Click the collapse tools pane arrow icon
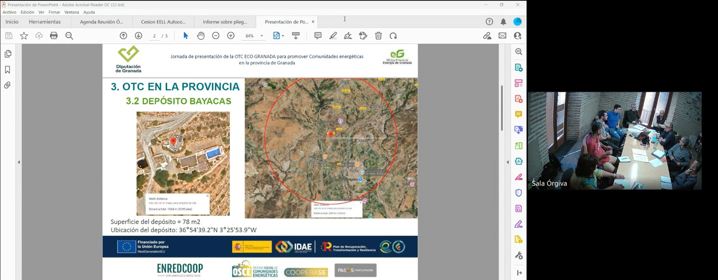This screenshot has height=280, width=718. point(519,273)
